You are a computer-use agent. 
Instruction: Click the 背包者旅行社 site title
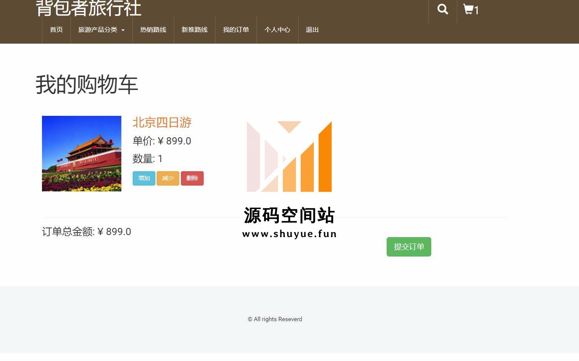point(88,8)
